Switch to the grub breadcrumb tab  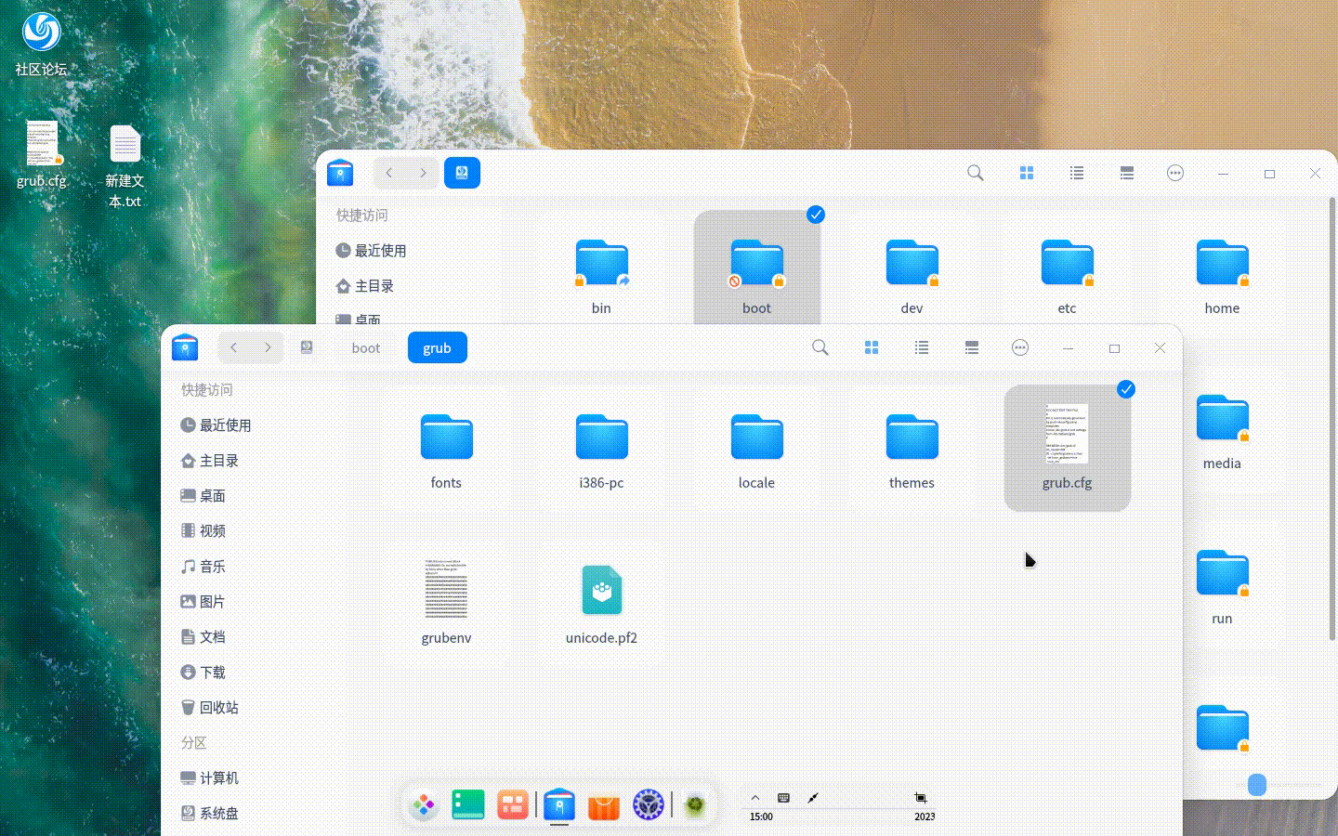(x=437, y=346)
